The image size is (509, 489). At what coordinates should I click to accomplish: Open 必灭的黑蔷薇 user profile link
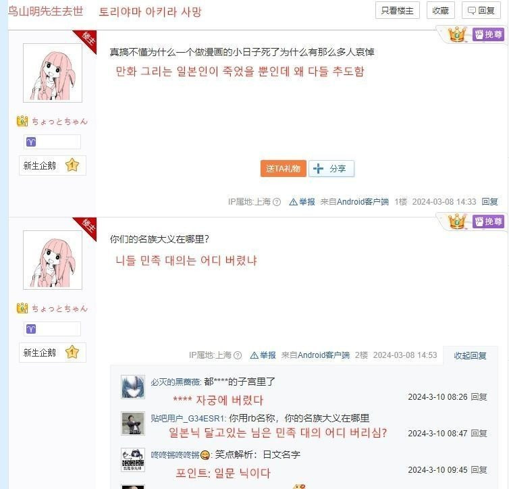click(176, 382)
